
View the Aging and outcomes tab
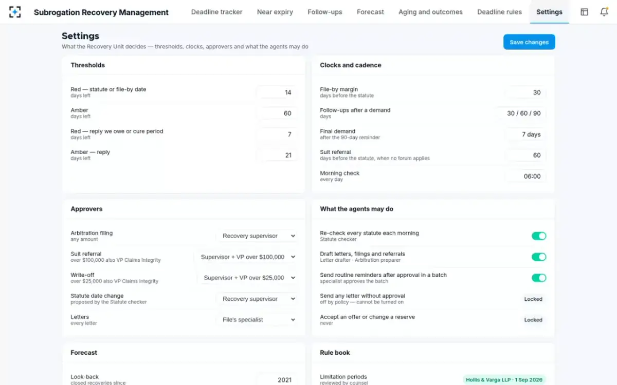tap(430, 12)
